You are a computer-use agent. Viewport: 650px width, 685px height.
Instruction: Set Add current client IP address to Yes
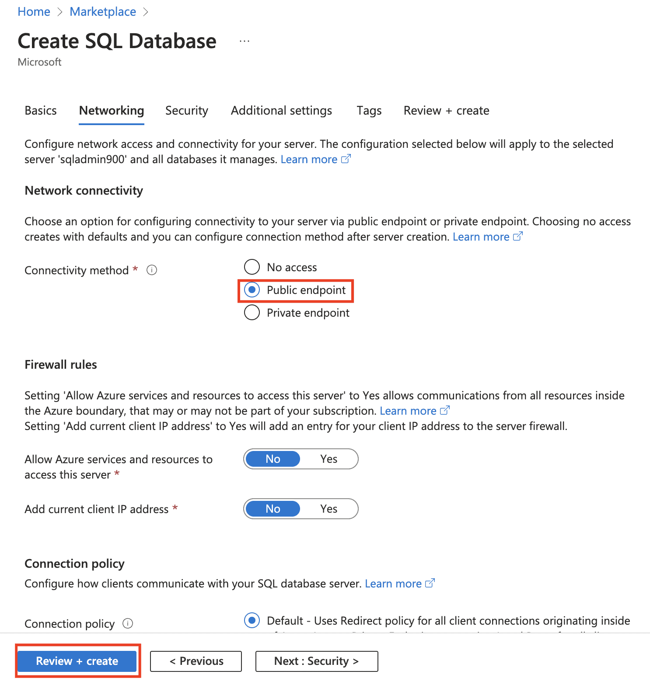pos(328,509)
